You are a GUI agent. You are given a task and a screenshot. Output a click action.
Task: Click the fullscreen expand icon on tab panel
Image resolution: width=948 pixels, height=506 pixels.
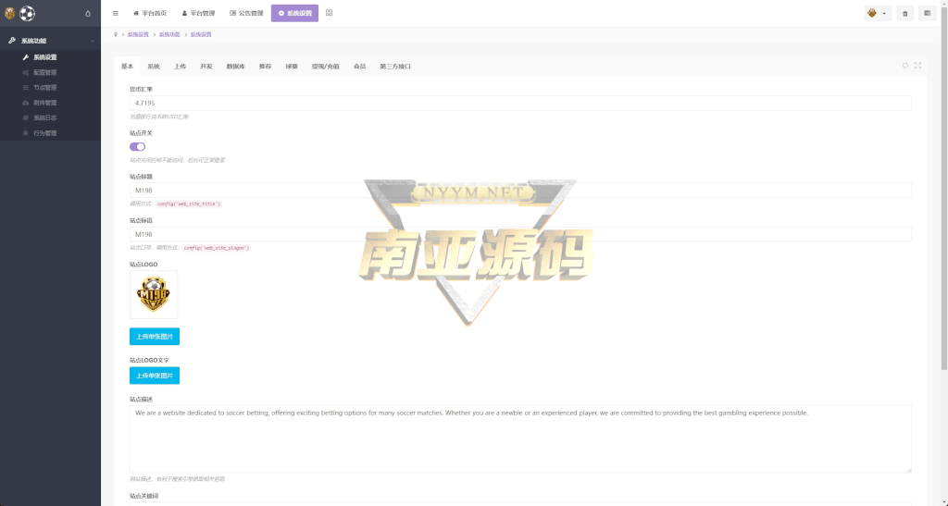[917, 66]
